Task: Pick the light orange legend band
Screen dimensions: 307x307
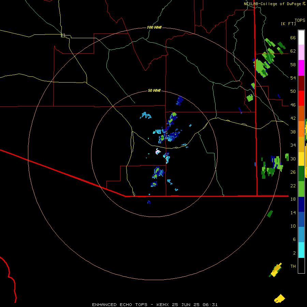Action: (x=301, y=129)
